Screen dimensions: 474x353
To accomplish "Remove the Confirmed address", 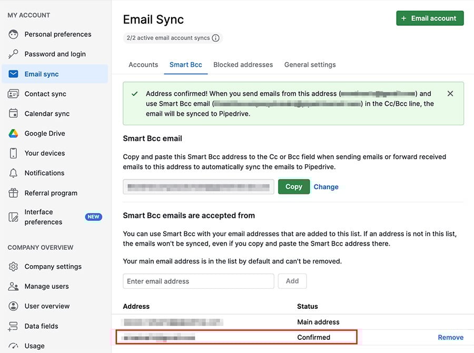I will point(450,337).
